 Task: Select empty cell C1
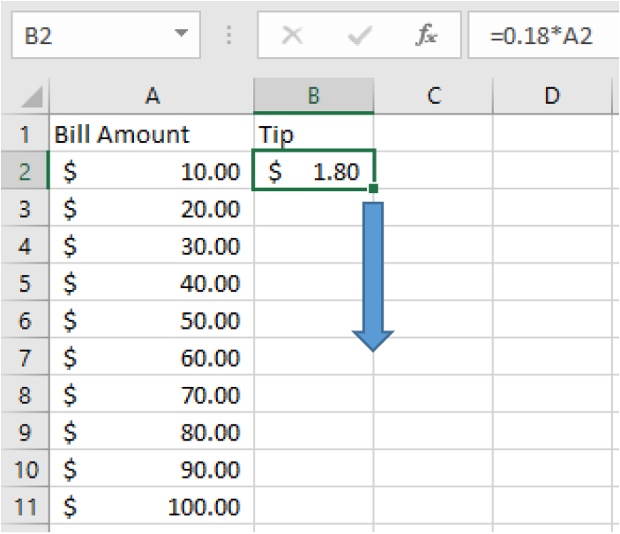coord(434,134)
